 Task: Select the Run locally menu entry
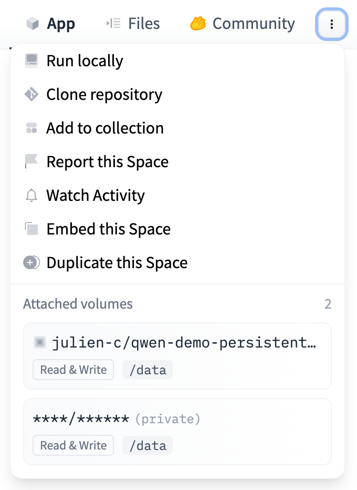coord(85,61)
